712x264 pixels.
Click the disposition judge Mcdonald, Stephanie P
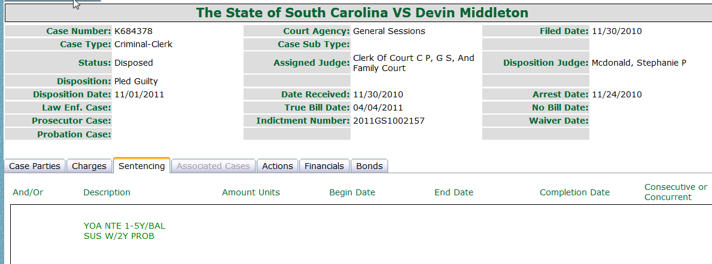[639, 63]
